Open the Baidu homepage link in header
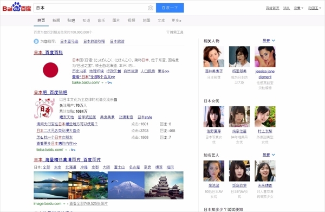Viewport: 325px width, 212px height. click(272, 8)
